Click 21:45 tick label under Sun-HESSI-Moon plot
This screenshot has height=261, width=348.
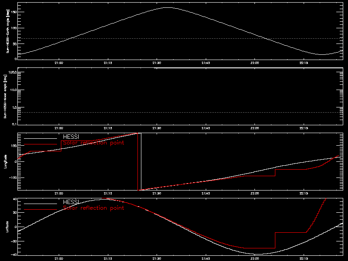point(206,128)
